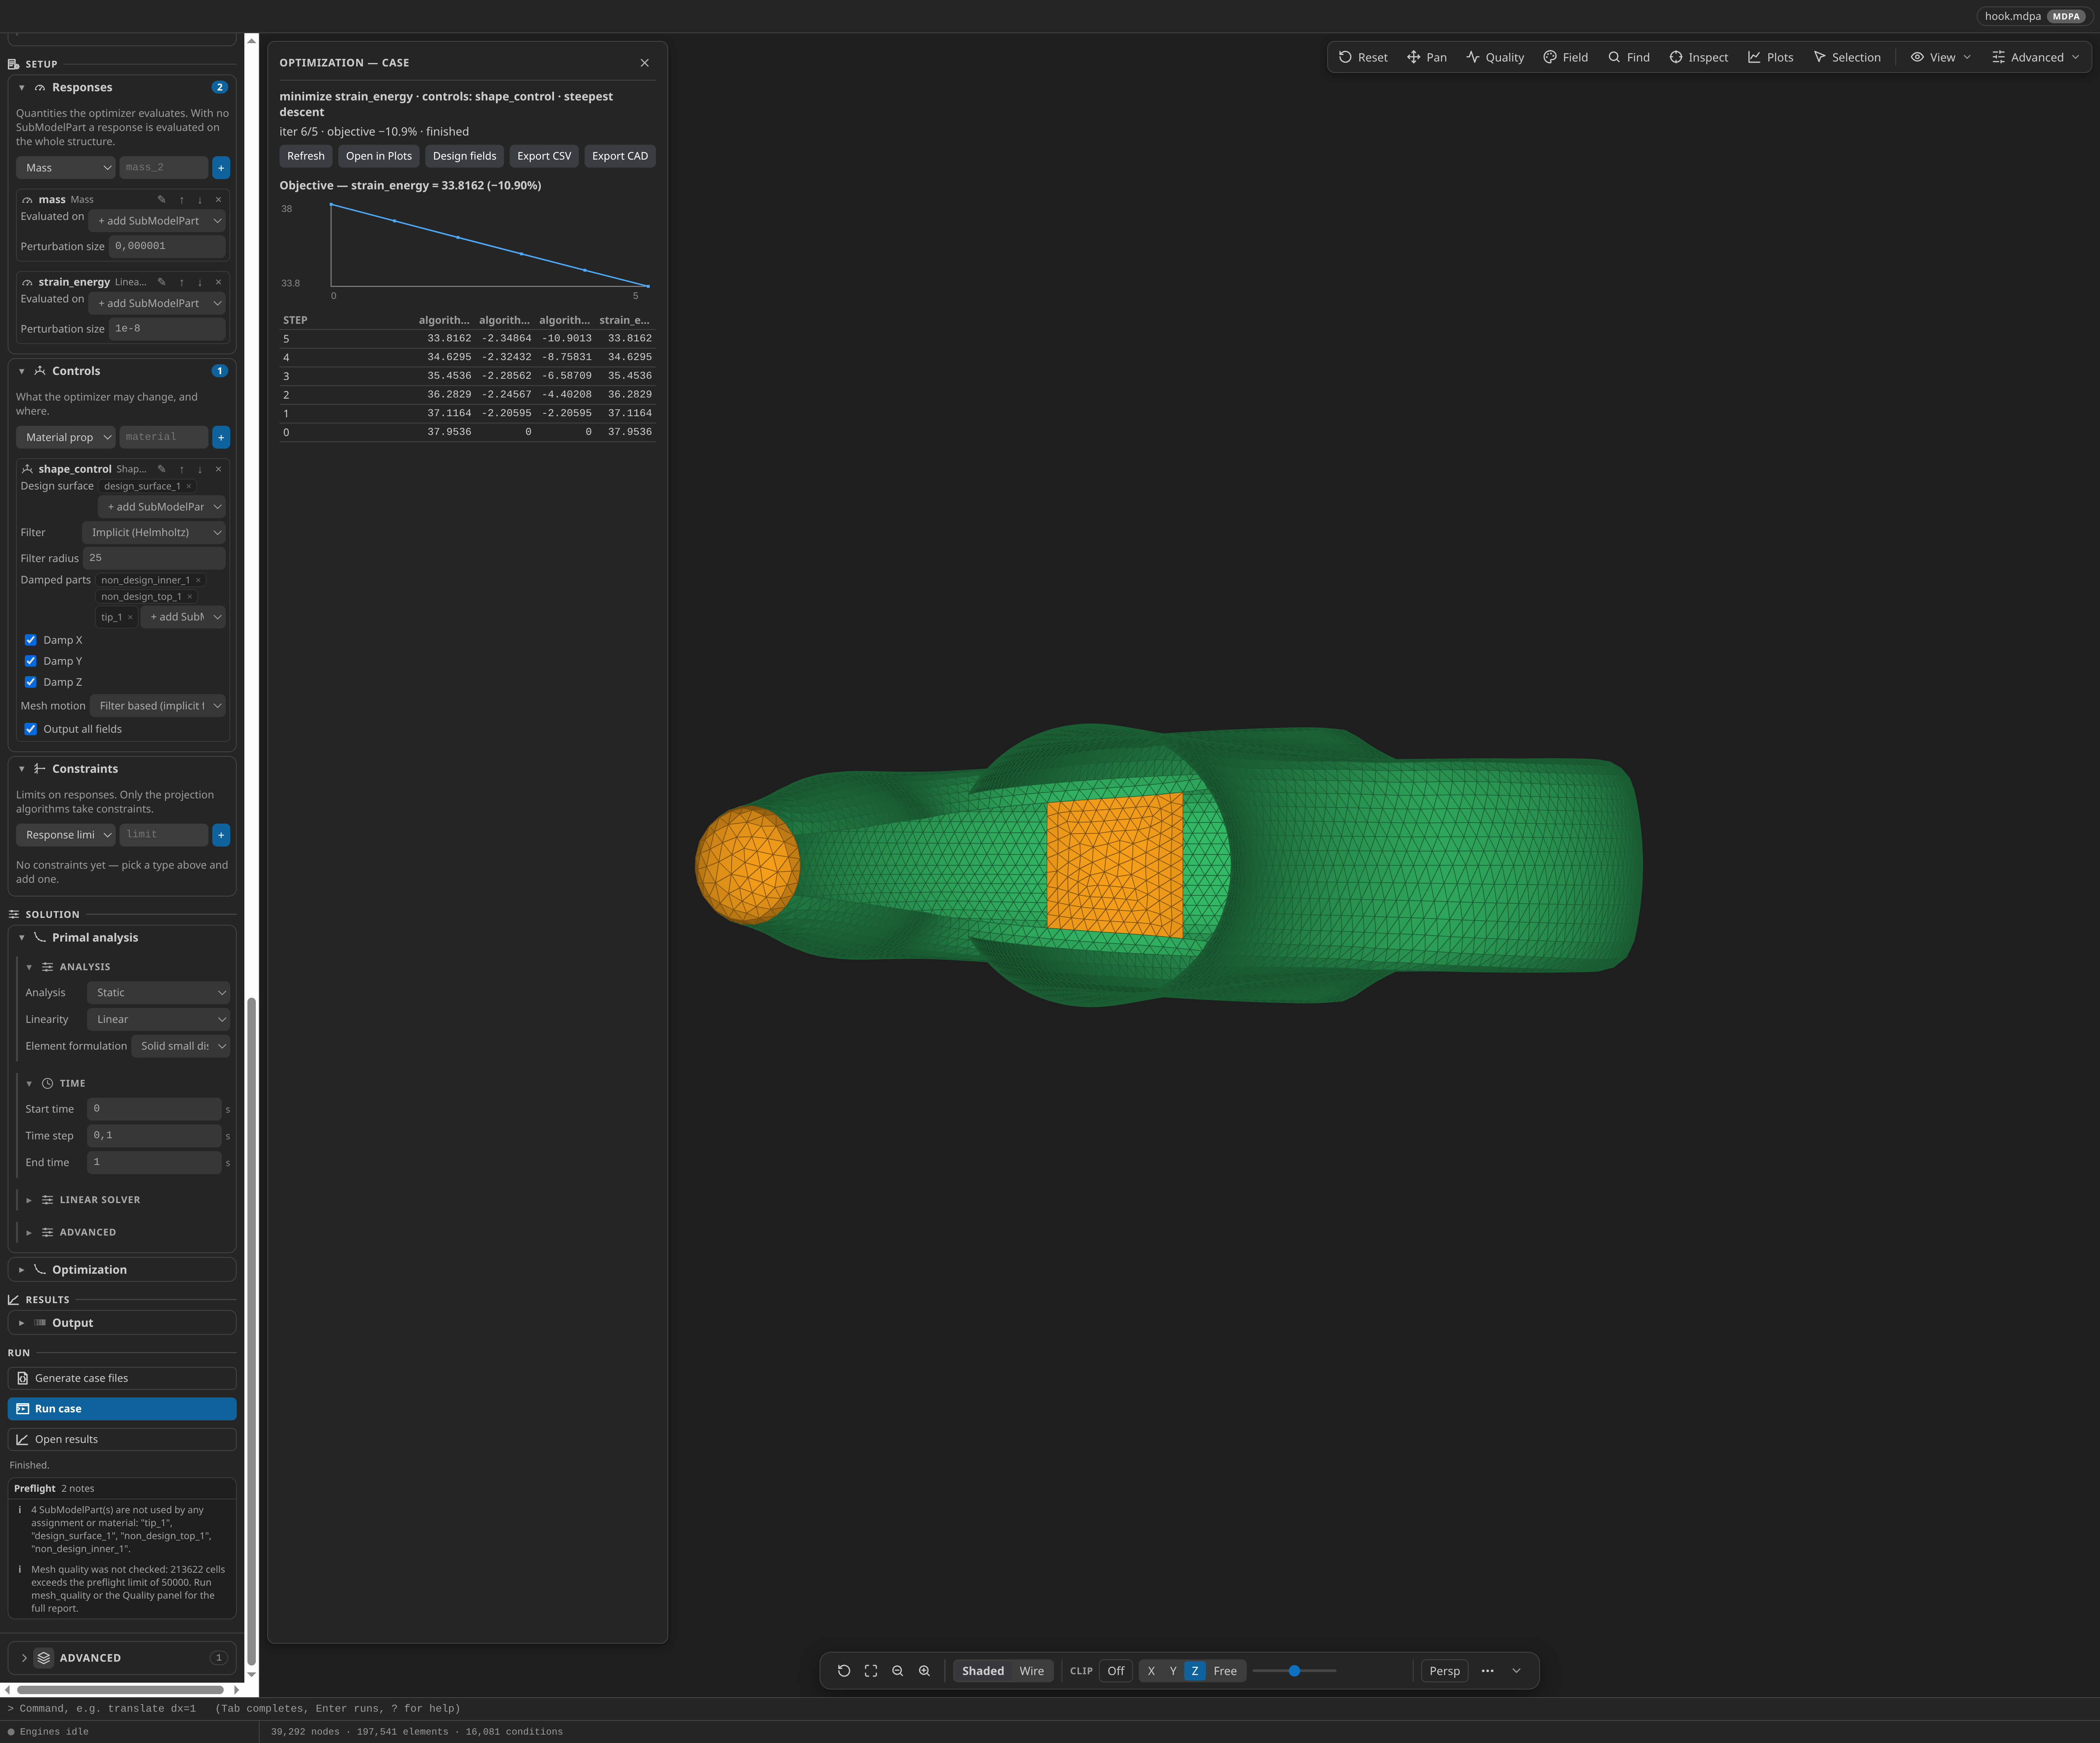Open the View menu in top toolbar
Image resolution: width=2100 pixels, height=1743 pixels.
click(x=1941, y=57)
